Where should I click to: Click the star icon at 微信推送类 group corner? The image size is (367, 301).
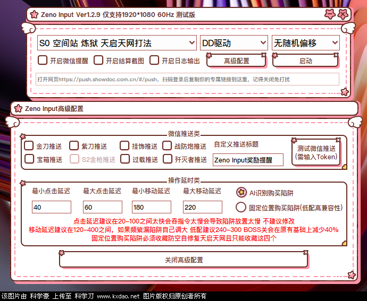coord(344,167)
